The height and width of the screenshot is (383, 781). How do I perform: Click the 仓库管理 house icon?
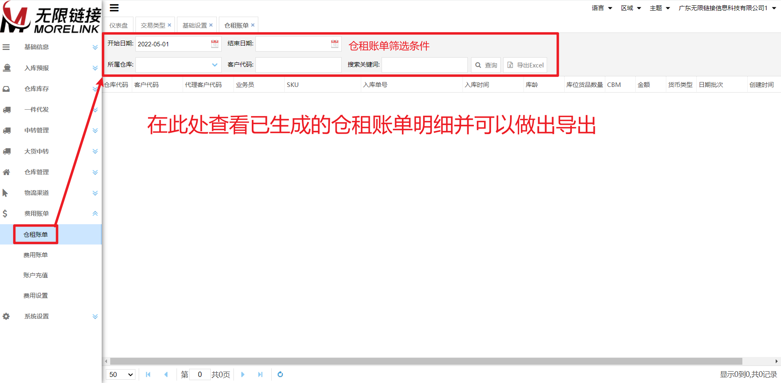coord(7,172)
